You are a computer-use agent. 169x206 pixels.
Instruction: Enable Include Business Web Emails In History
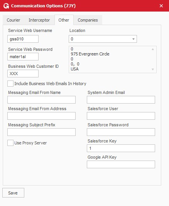tap(10, 84)
